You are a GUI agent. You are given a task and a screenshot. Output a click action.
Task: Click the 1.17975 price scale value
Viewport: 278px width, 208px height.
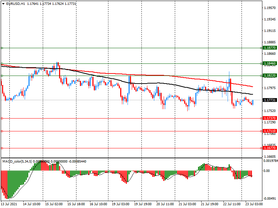(x=270, y=88)
